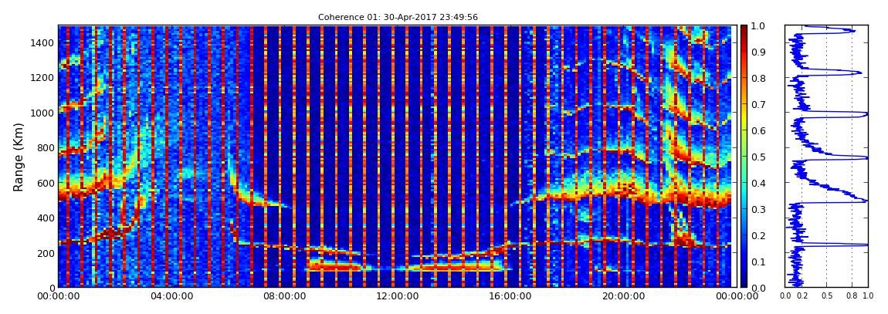This screenshot has height=314, width=888.
Task: Click the 0.1 colorbar label
Action: (x=759, y=262)
